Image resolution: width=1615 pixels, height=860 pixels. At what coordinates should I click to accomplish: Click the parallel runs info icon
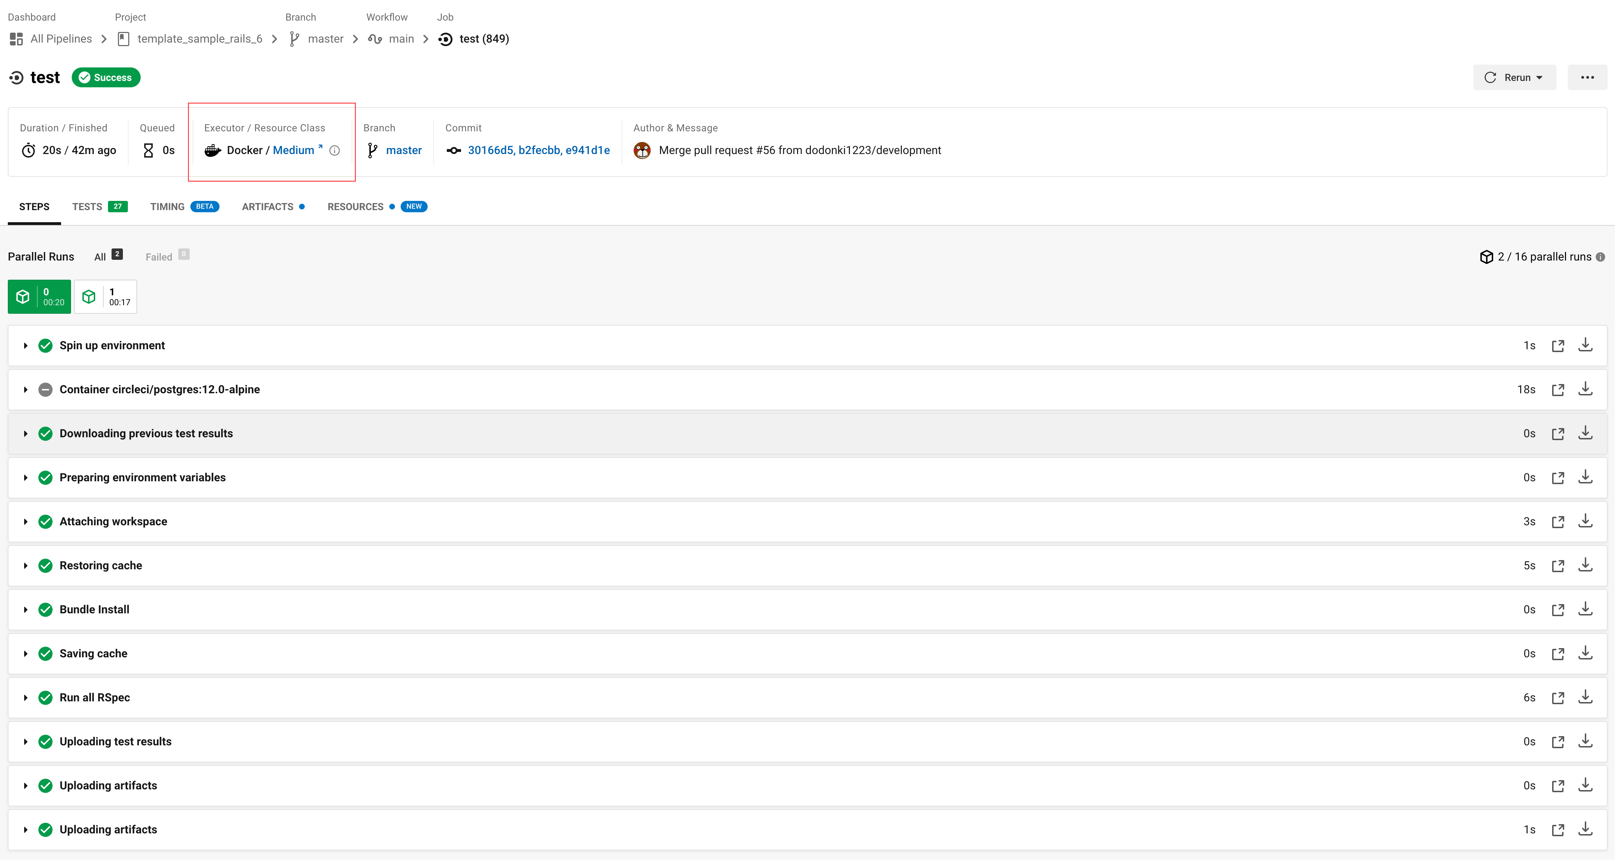click(1600, 257)
